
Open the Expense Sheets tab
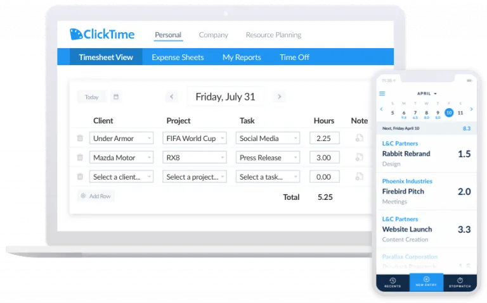(178, 57)
